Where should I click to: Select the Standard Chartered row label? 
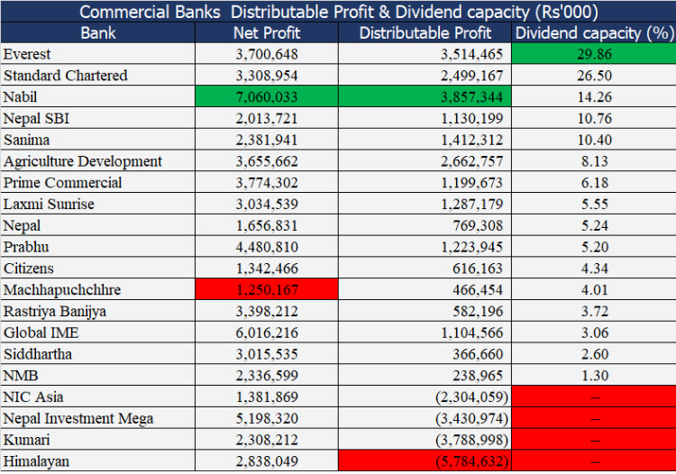pyautogui.click(x=97, y=76)
